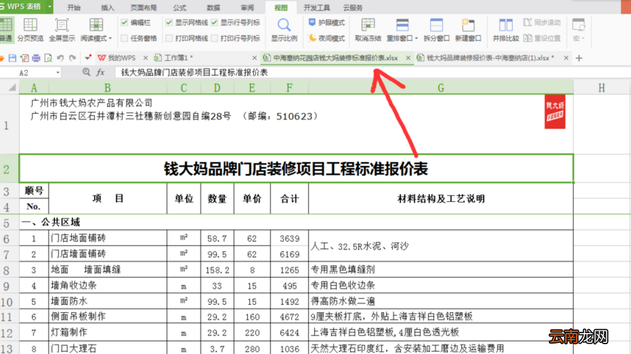Click Compare Side by Side (并排比较)

coord(506,30)
